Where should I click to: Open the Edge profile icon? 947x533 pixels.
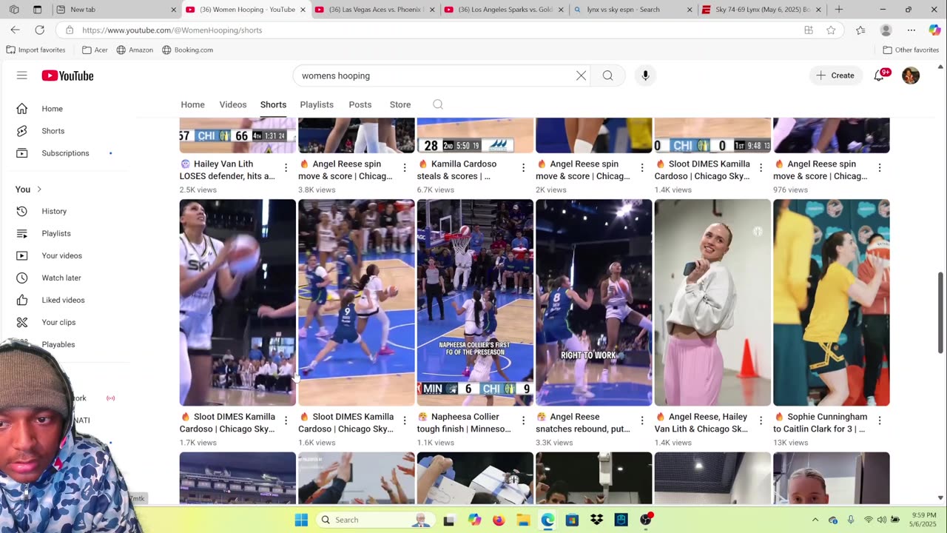click(x=886, y=30)
